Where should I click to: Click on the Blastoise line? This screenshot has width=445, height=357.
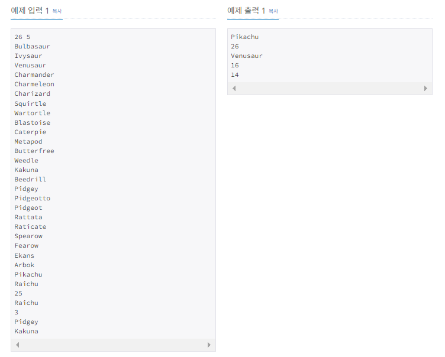tap(33, 122)
